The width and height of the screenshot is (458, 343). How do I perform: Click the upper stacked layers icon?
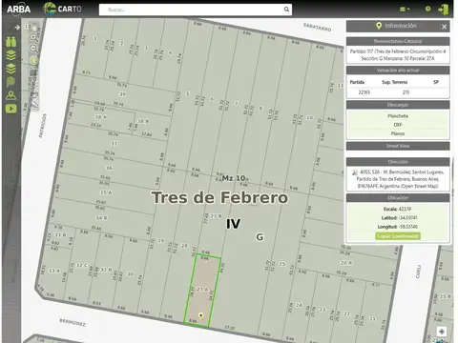11,55
